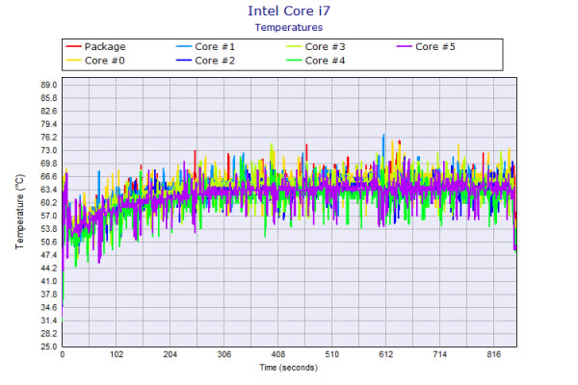Click the 76.2 y-axis value
This screenshot has height=385, width=578.
pos(49,138)
